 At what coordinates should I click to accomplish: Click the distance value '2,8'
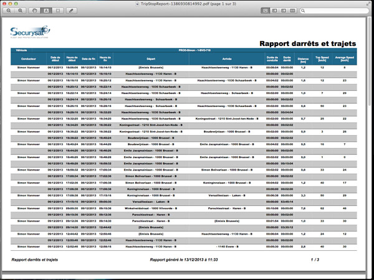coord(303,246)
